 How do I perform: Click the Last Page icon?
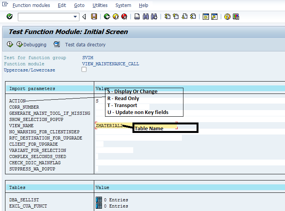click(193, 17)
